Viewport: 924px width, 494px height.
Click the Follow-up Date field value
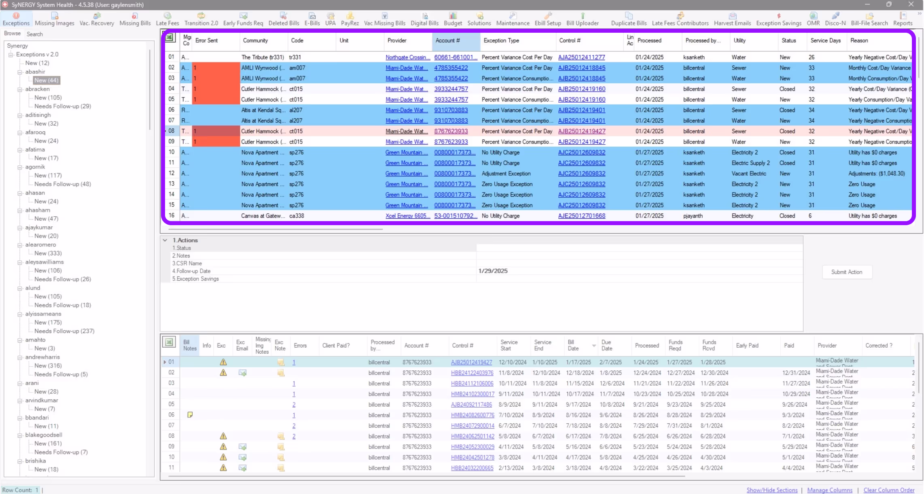point(493,271)
